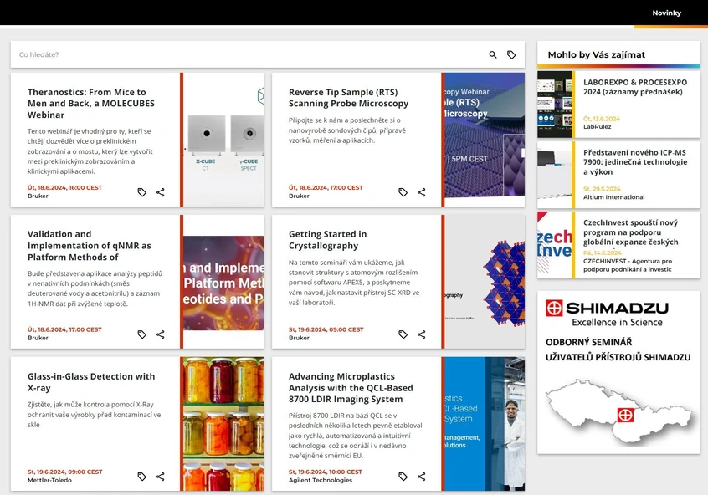Screen dimensions: 708x495
Task: Click 'St, 19.6.2024, 10:00 CEST' date
Action: 326,472
